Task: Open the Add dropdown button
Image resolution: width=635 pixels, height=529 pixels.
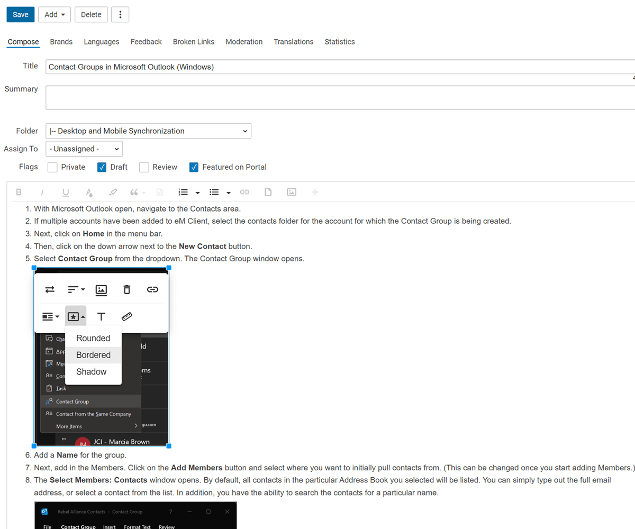Action: 55,14
